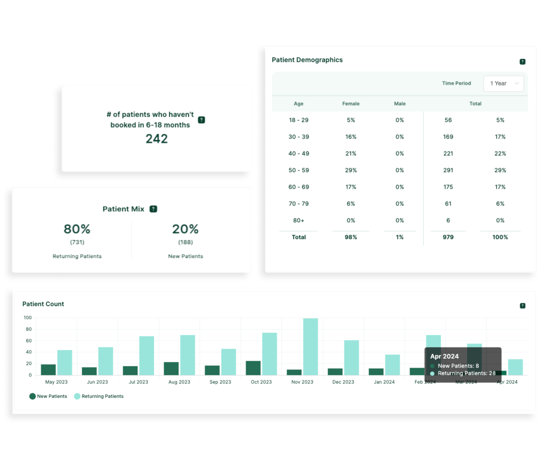Click the 979 grand total value
549x459 pixels.
[448, 237]
